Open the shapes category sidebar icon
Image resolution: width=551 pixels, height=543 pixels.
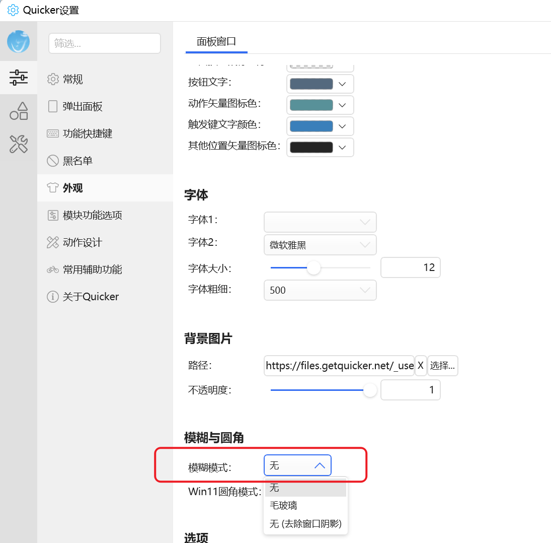(19, 111)
